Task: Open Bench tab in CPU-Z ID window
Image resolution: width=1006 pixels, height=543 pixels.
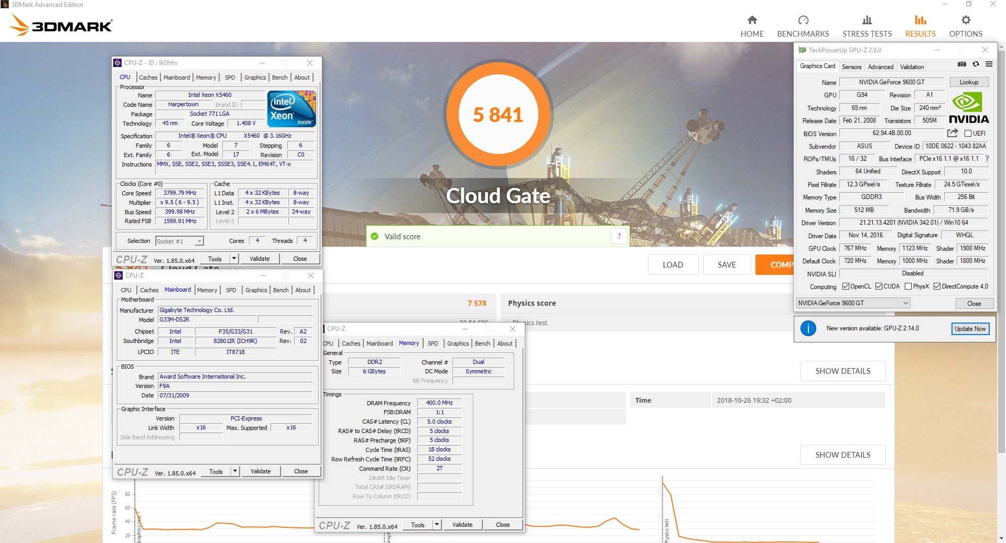Action: point(279,77)
